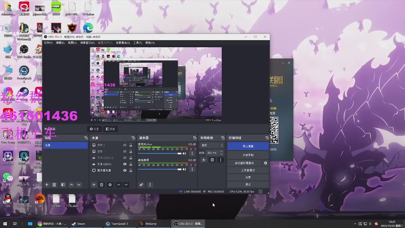Adjust desktop audio volume slider

(x=159, y=169)
